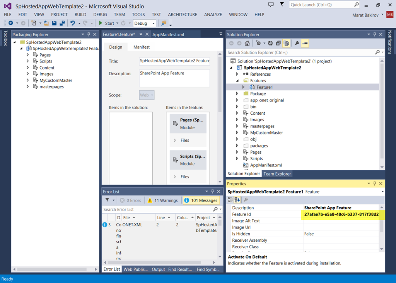396x283 pixels.
Task: Sort Error List by the Line column header
Action: pos(166,217)
